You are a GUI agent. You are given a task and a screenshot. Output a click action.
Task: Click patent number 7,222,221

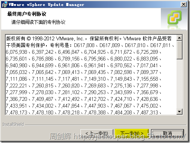[16, 86]
